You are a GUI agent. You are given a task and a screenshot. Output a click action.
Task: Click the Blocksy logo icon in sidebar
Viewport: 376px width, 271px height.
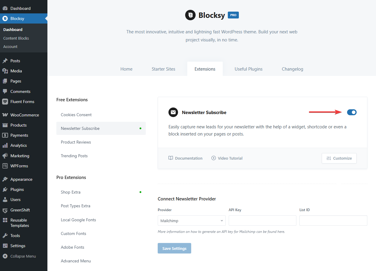5,18
